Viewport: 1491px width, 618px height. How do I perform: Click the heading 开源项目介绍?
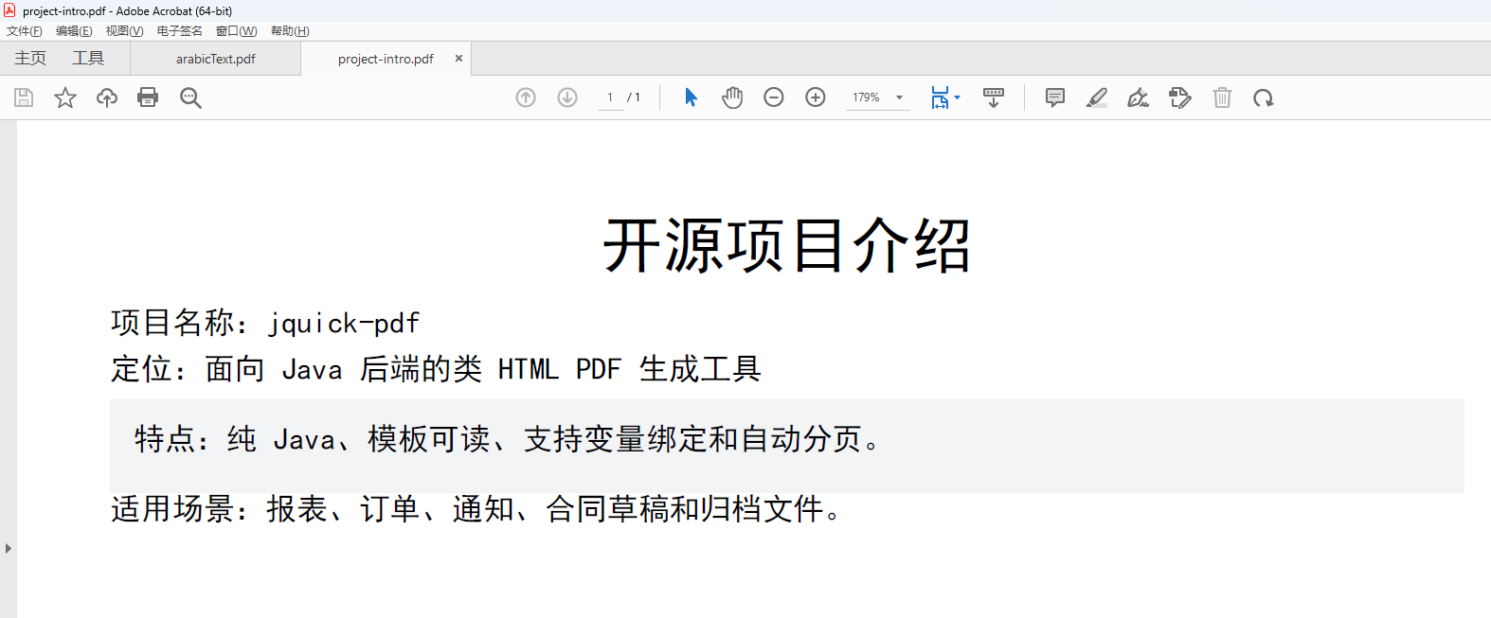pos(787,246)
